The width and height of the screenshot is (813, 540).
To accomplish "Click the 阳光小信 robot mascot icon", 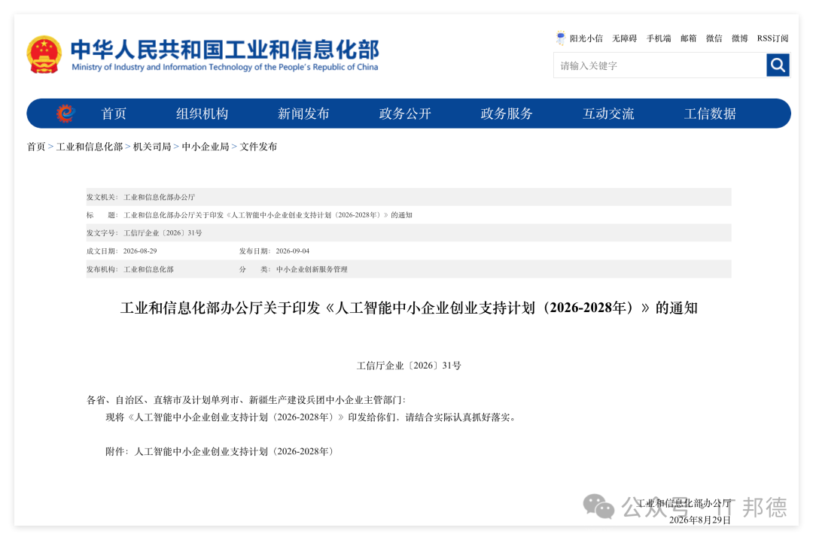I will coord(561,38).
